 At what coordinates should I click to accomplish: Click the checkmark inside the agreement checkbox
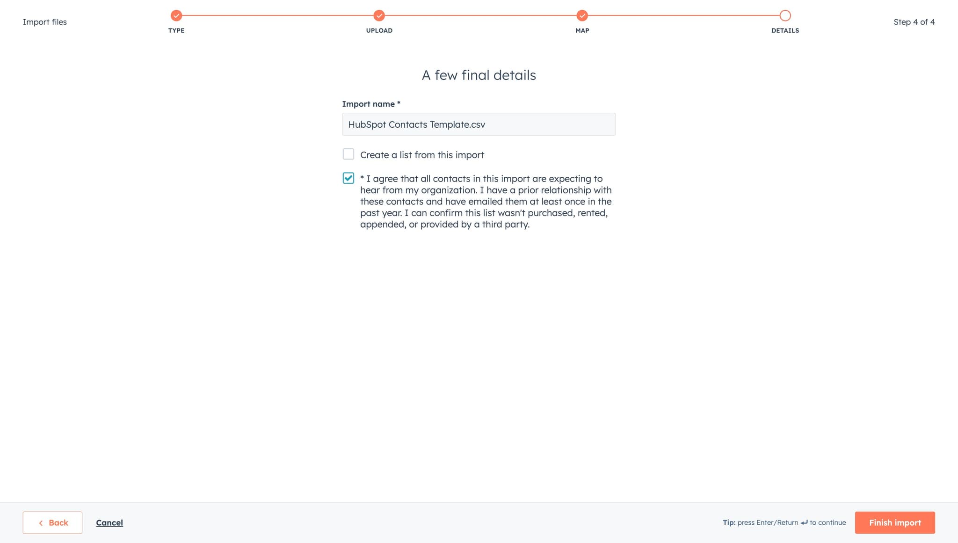click(348, 178)
